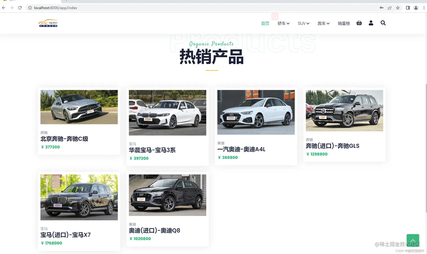
Task: Click the white Audi A4L photo
Action: tap(256, 112)
